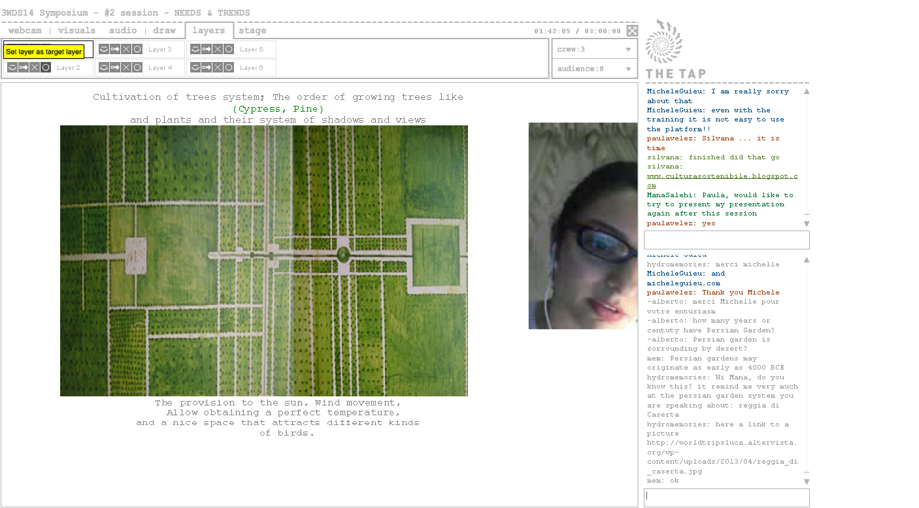Toggle fullscreen with the expand arrows icon

[x=631, y=31]
